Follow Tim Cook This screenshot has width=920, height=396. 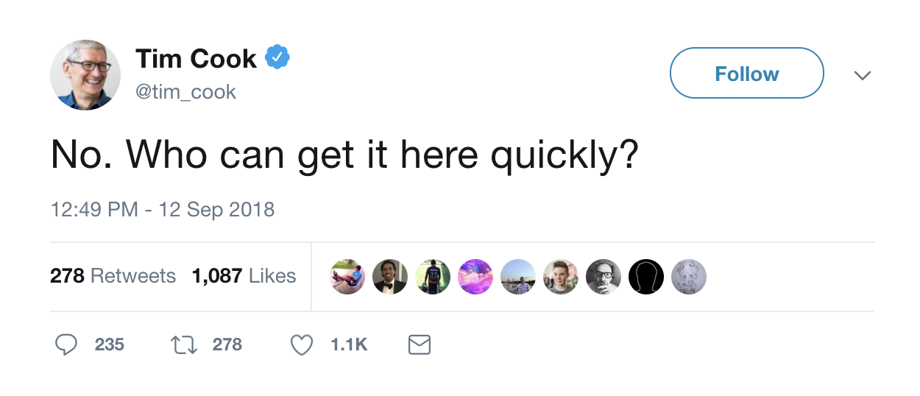tap(746, 74)
